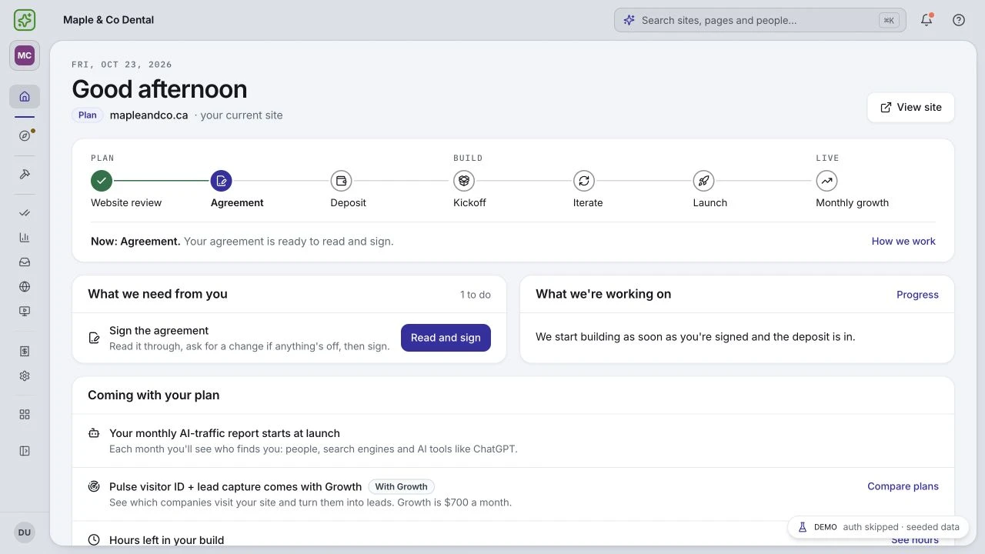
Task: Open the compass sidebar icon
Action: pos(25,135)
